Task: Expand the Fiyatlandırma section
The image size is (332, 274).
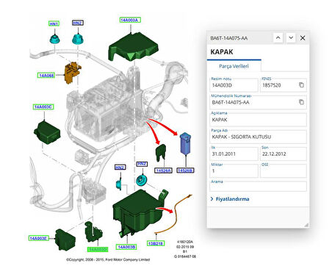Action: (x=230, y=199)
